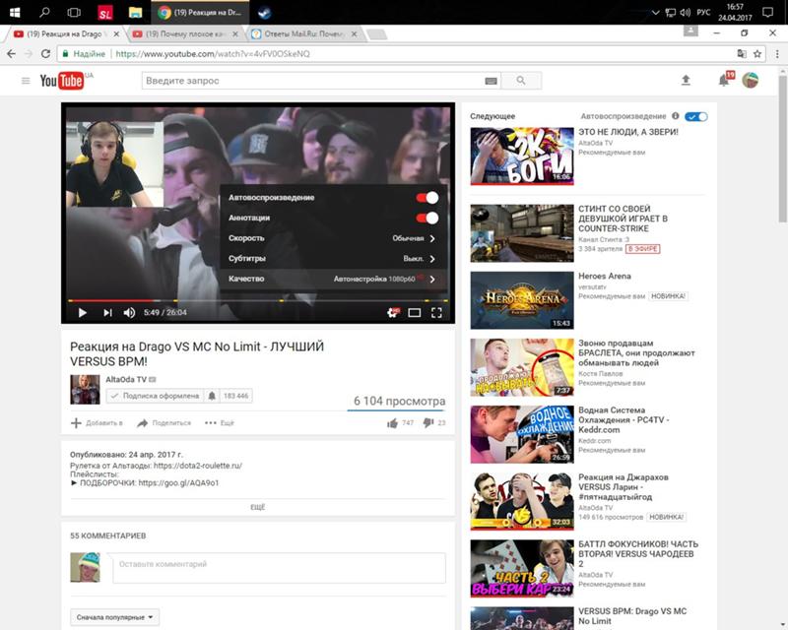788x630 pixels.
Task: Open the Водная Система Охлаждения video
Action: click(522, 434)
